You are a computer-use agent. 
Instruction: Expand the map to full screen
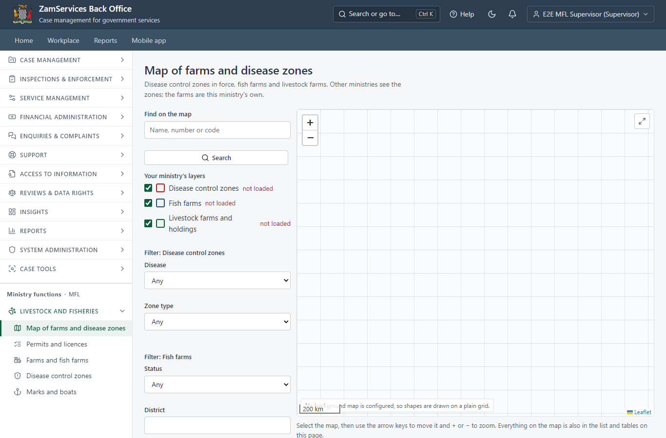tap(642, 121)
